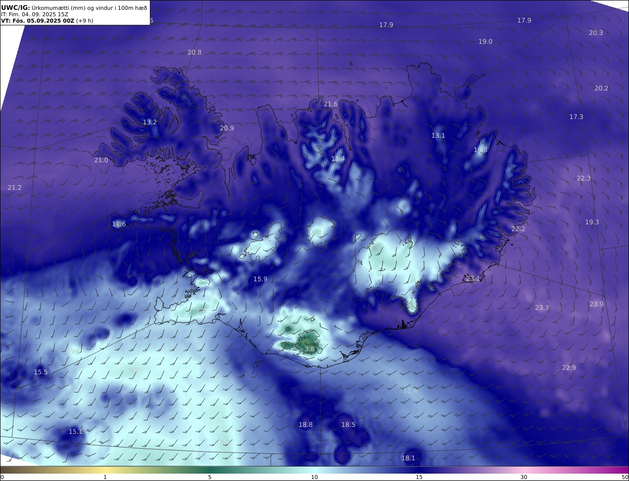This screenshot has width=629, height=481.
Task: Click the 23.3 value on the map
Action: click(x=542, y=307)
